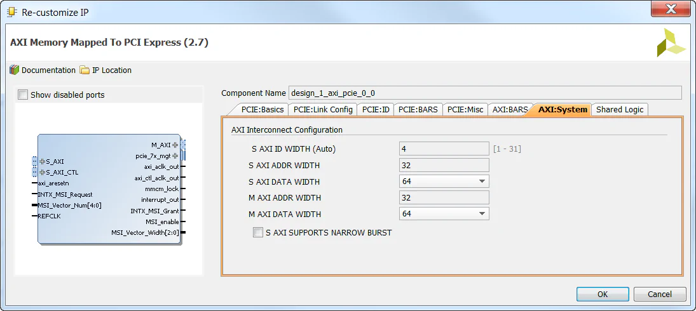Expand the S_AXI interface plus icon
Screen dimensions: 696x311
[x=43, y=162]
